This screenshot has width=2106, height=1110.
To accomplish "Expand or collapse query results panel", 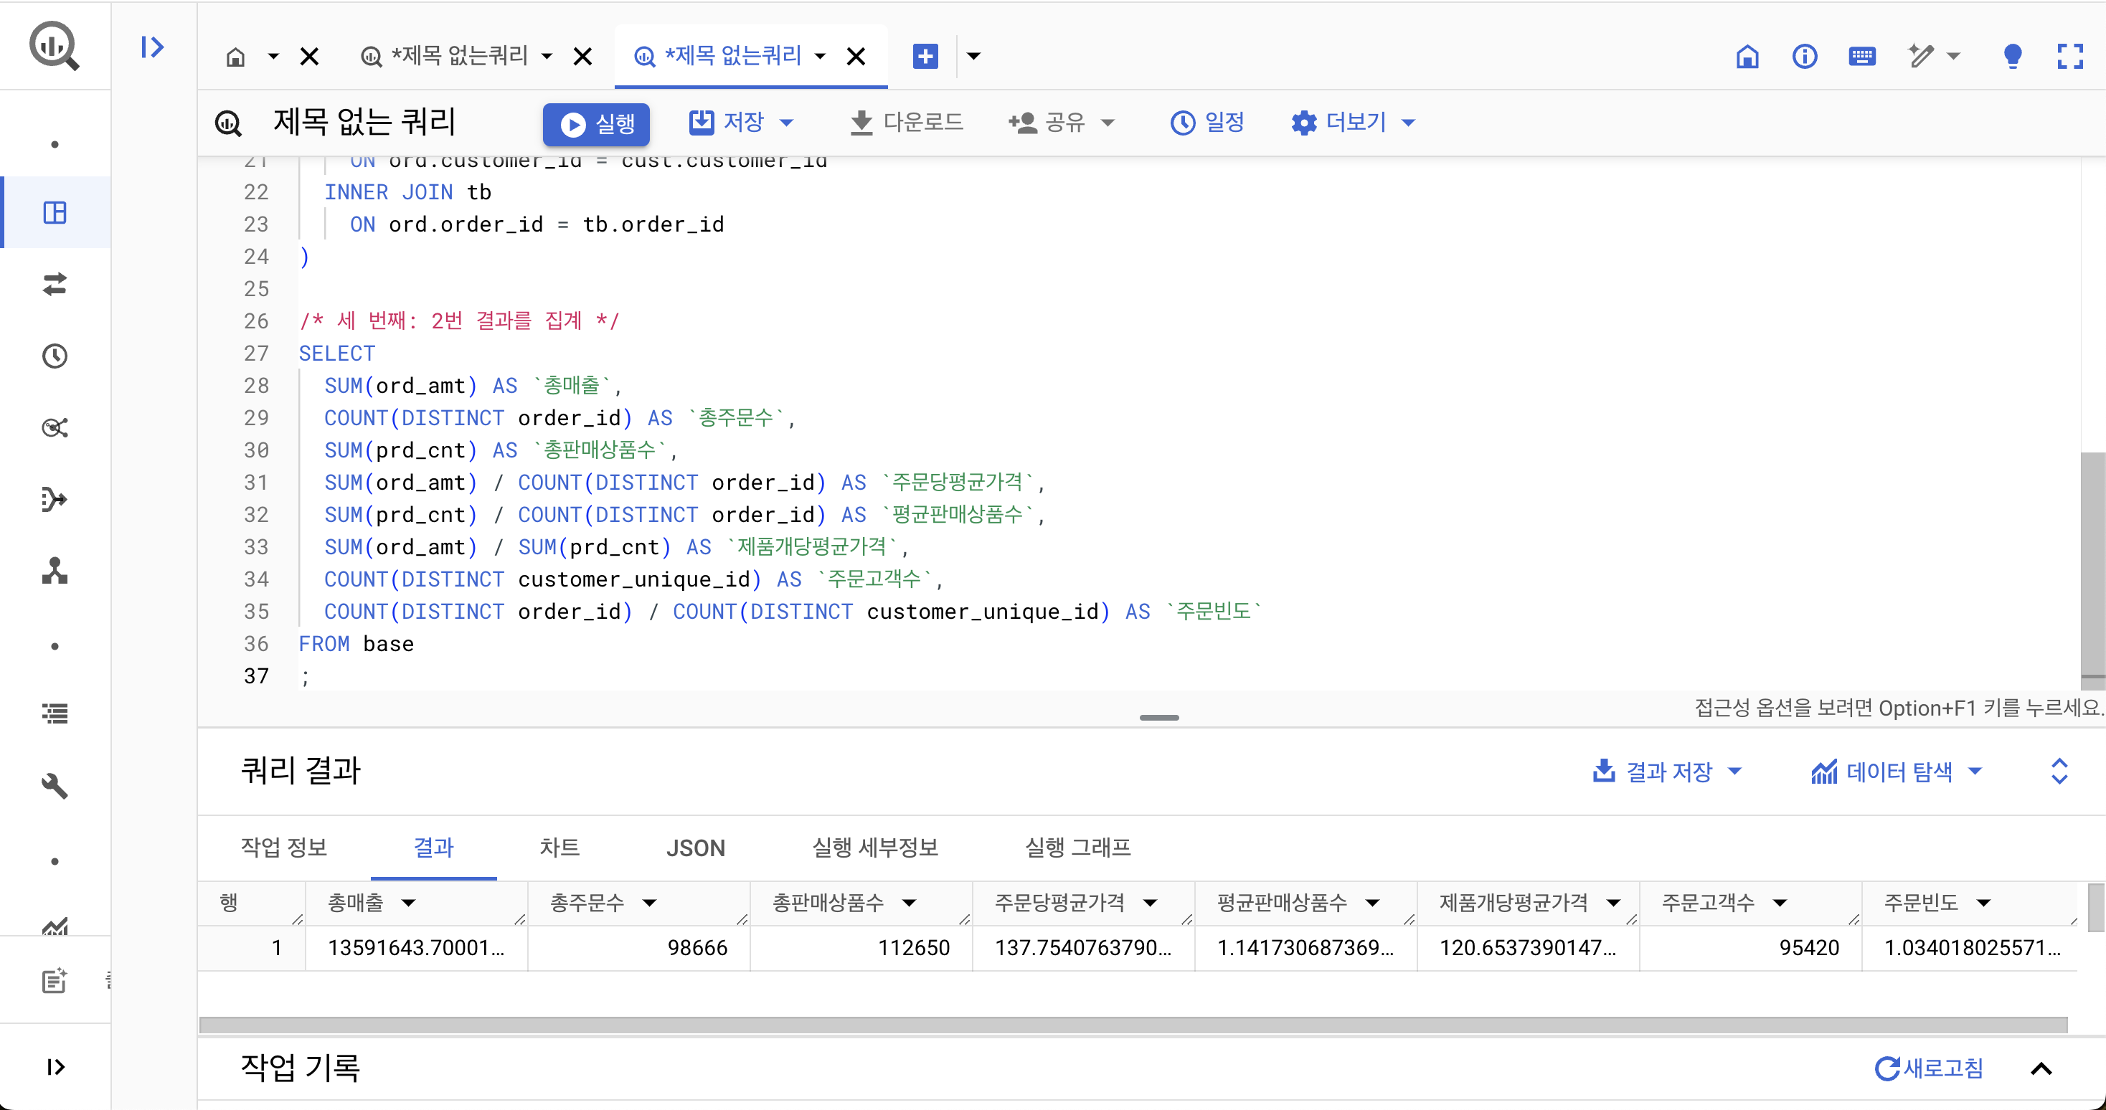I will [x=2059, y=771].
